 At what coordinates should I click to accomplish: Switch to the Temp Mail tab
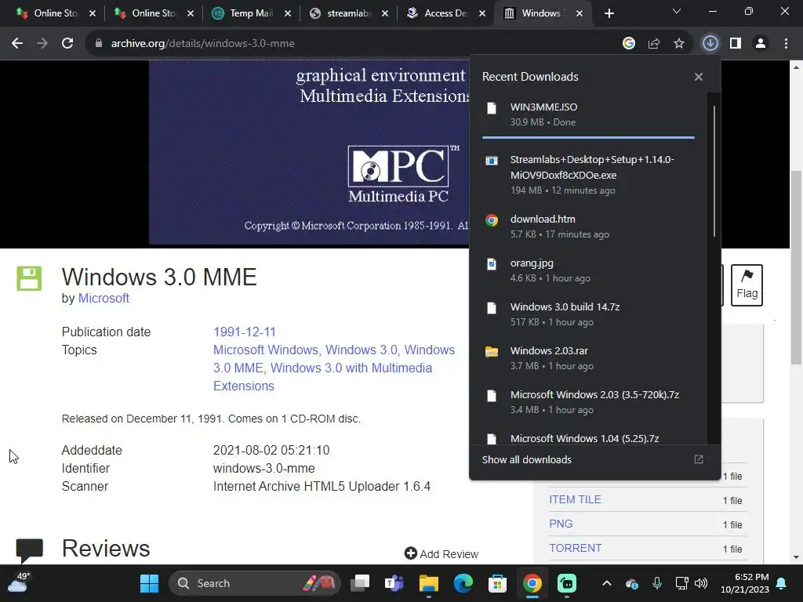tap(251, 13)
